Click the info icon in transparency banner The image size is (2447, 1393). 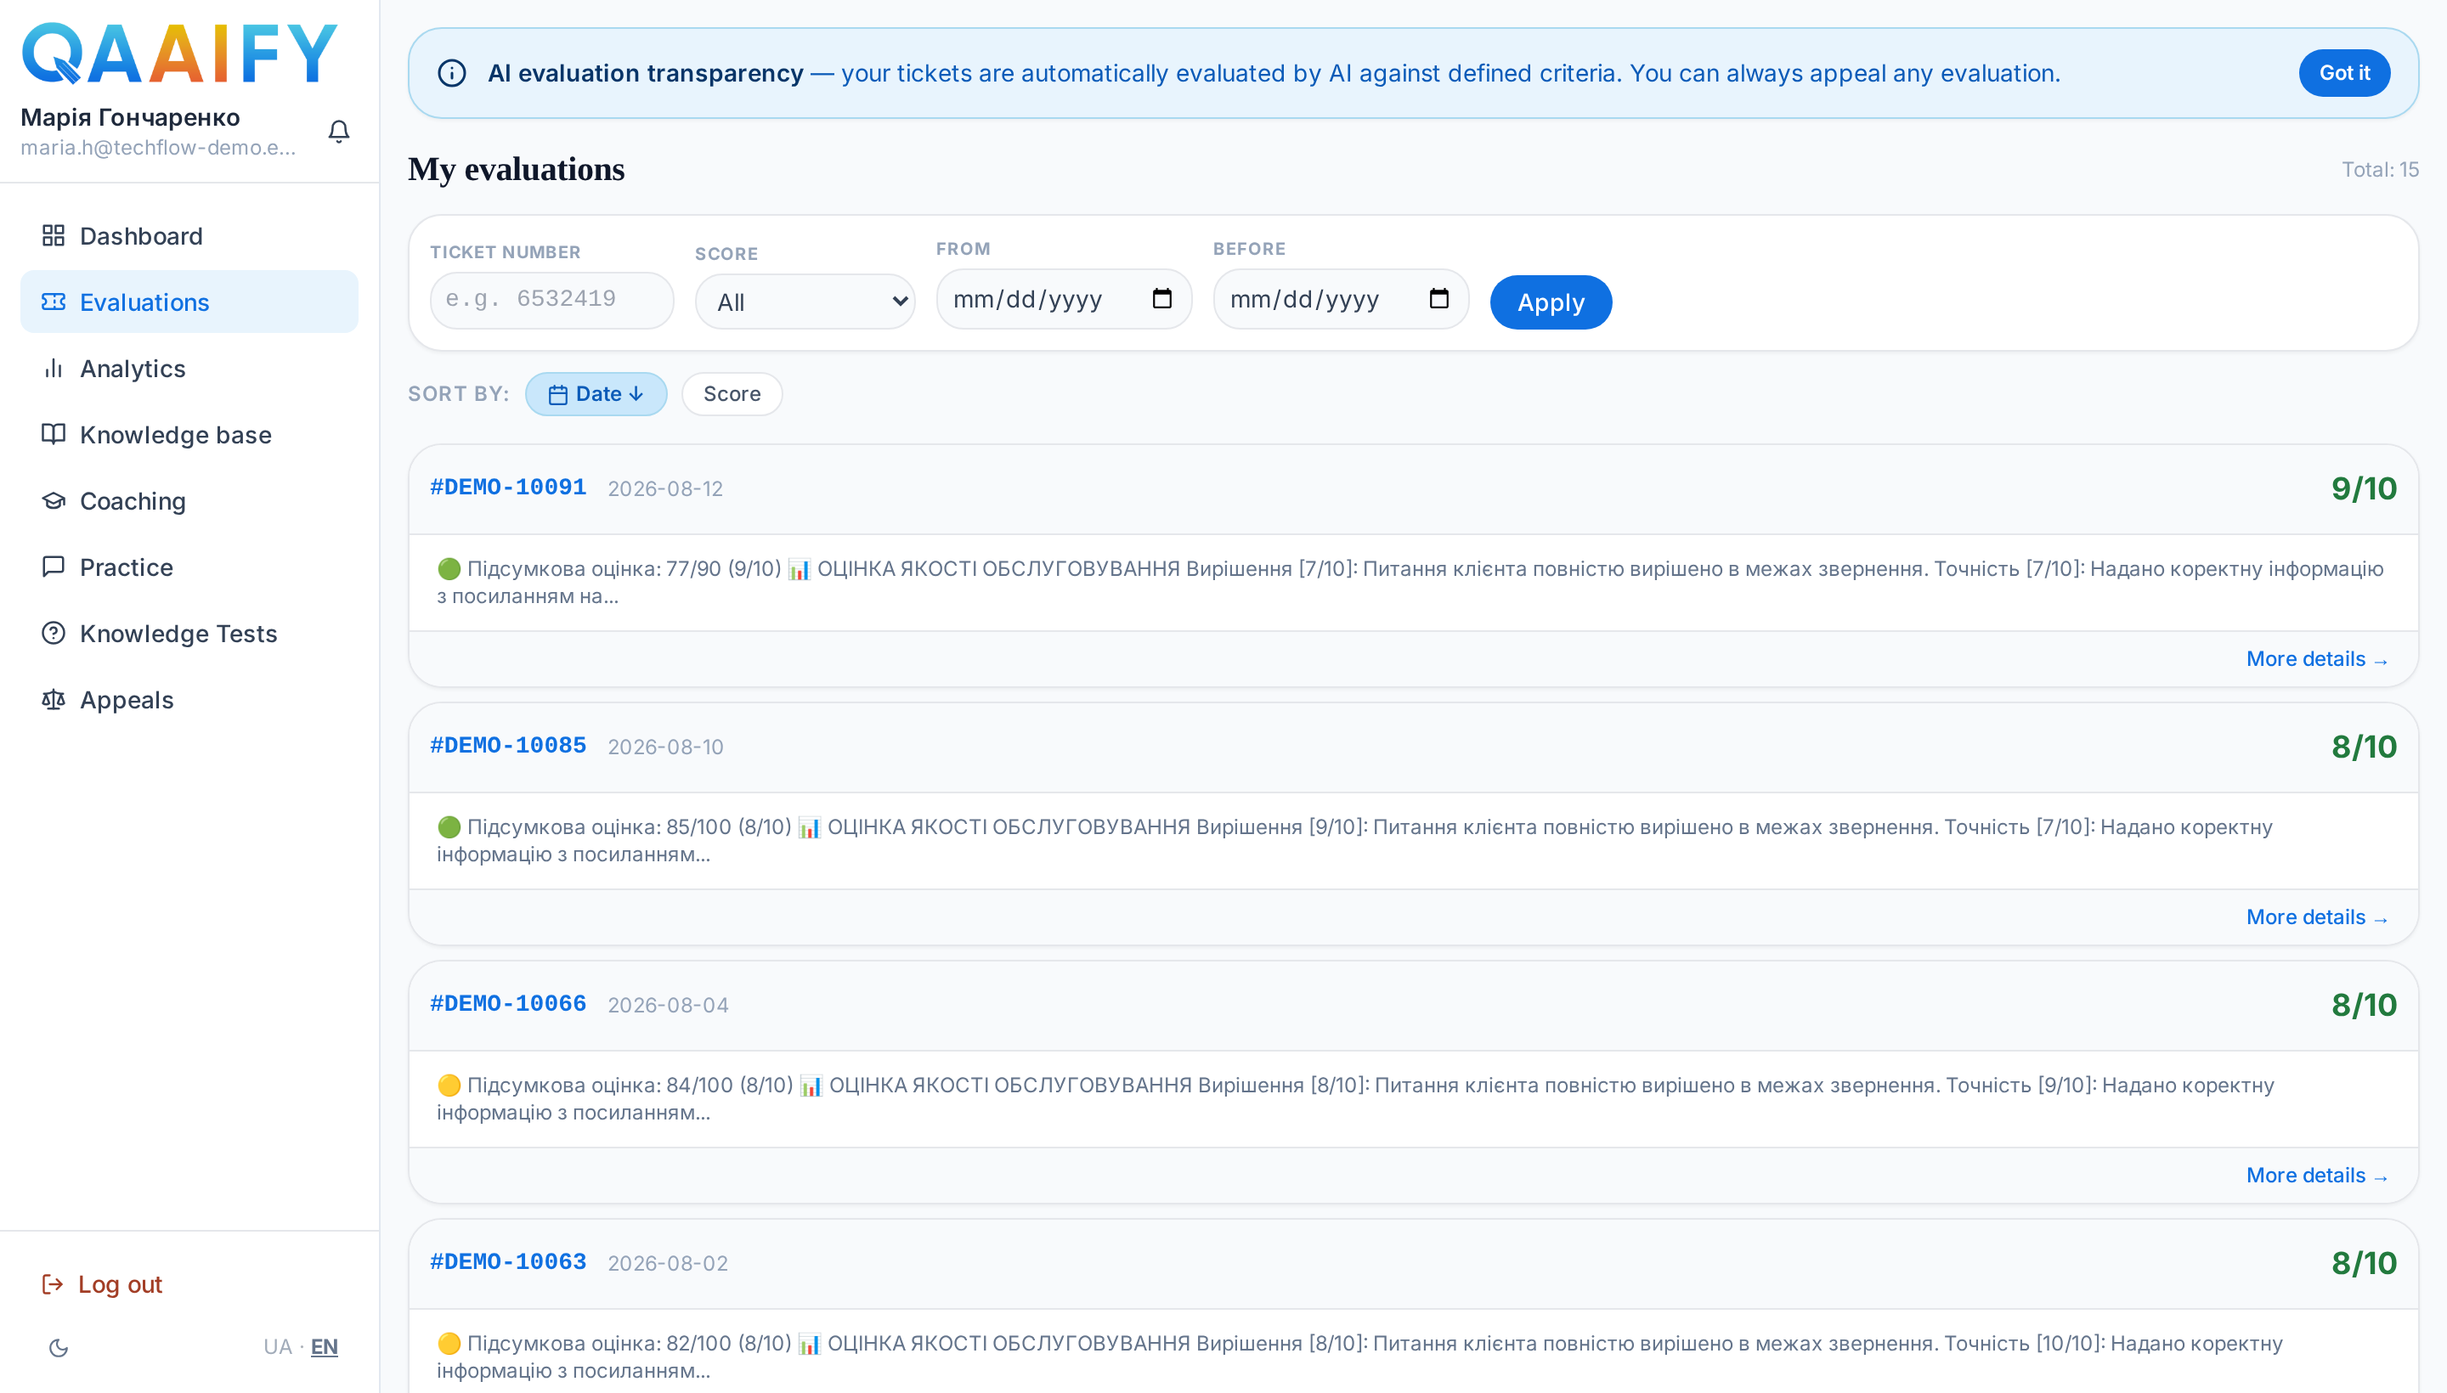pyautogui.click(x=452, y=73)
